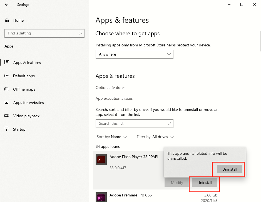
Task: Click the Apps for websites sidebar icon
Action: 6,103
